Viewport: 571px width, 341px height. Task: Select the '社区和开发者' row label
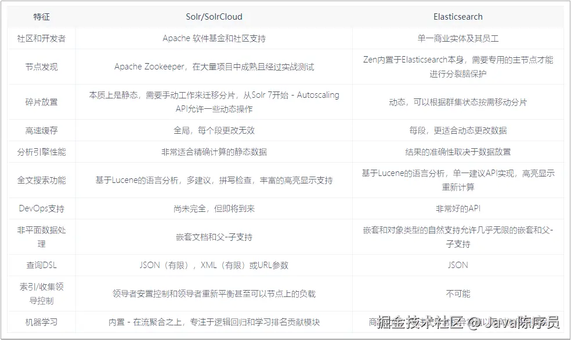click(x=41, y=38)
